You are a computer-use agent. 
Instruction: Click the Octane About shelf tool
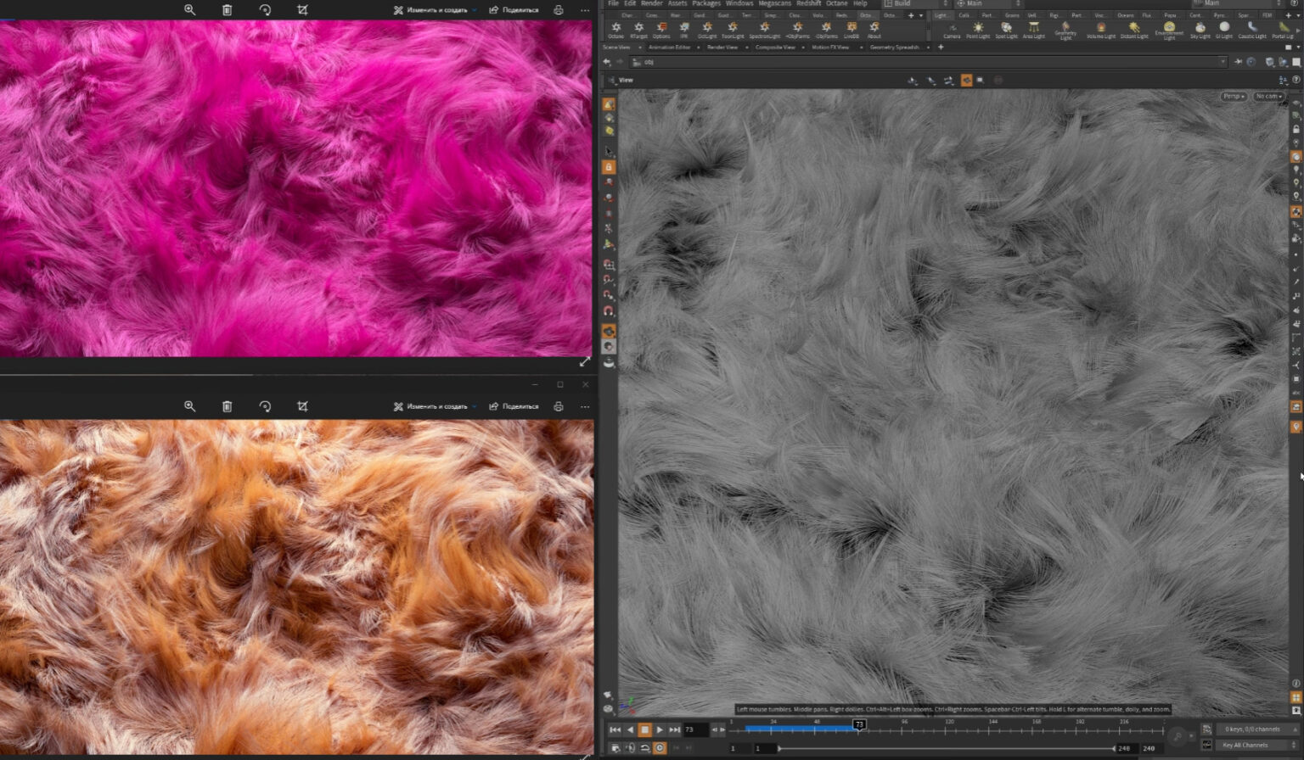point(874,31)
